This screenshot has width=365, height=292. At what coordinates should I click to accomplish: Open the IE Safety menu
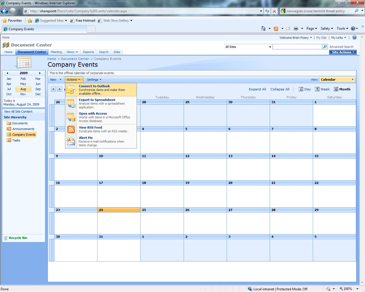pyautogui.click(x=327, y=29)
